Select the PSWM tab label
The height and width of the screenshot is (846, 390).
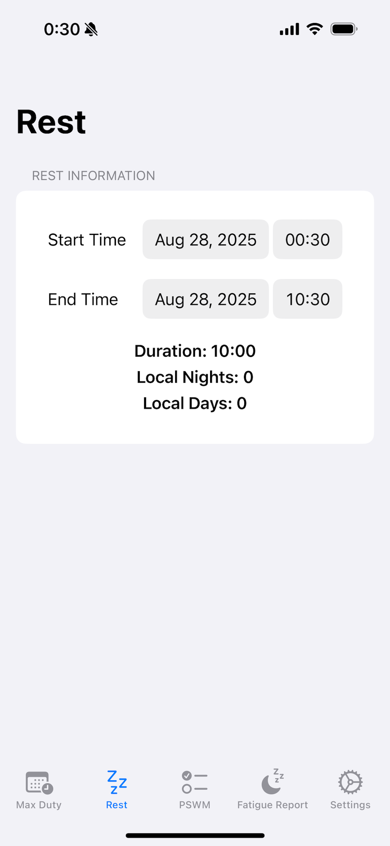[x=195, y=805]
